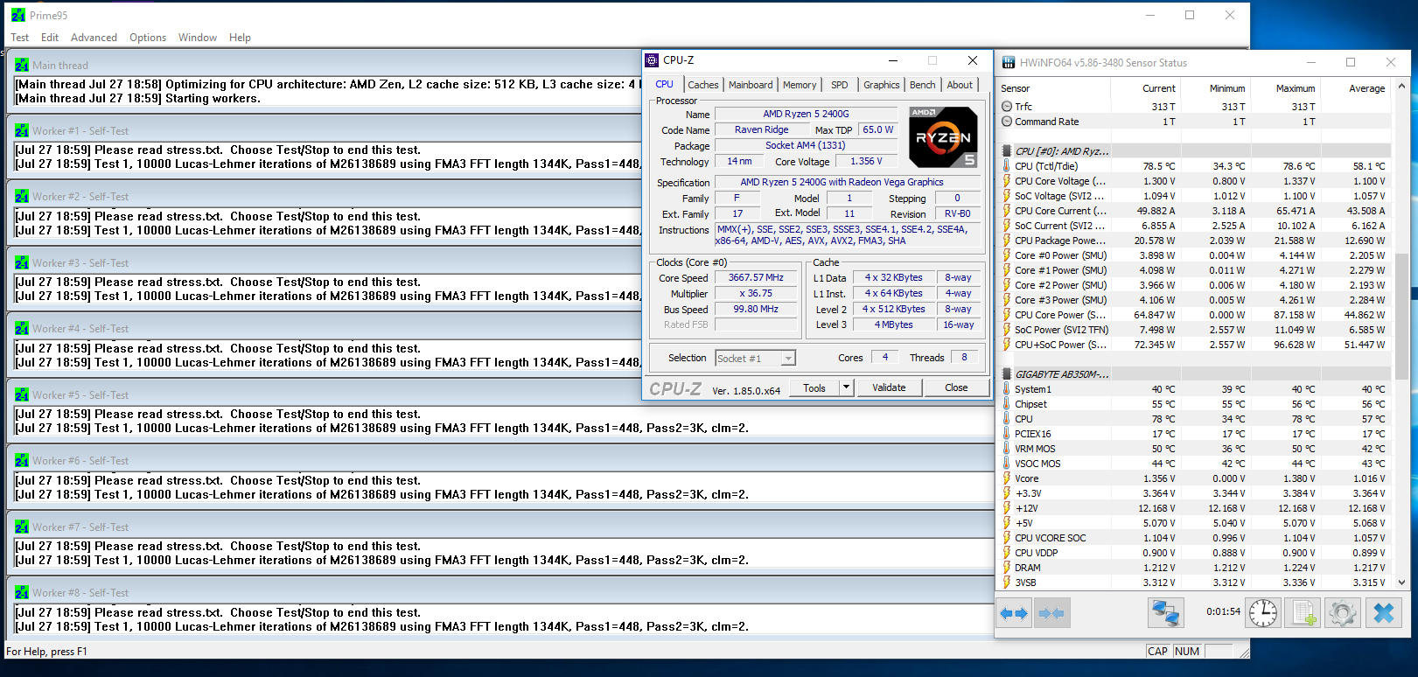Click Worker #8 Self-Test window icon
Screen dimensions: 1418x677
coord(22,593)
